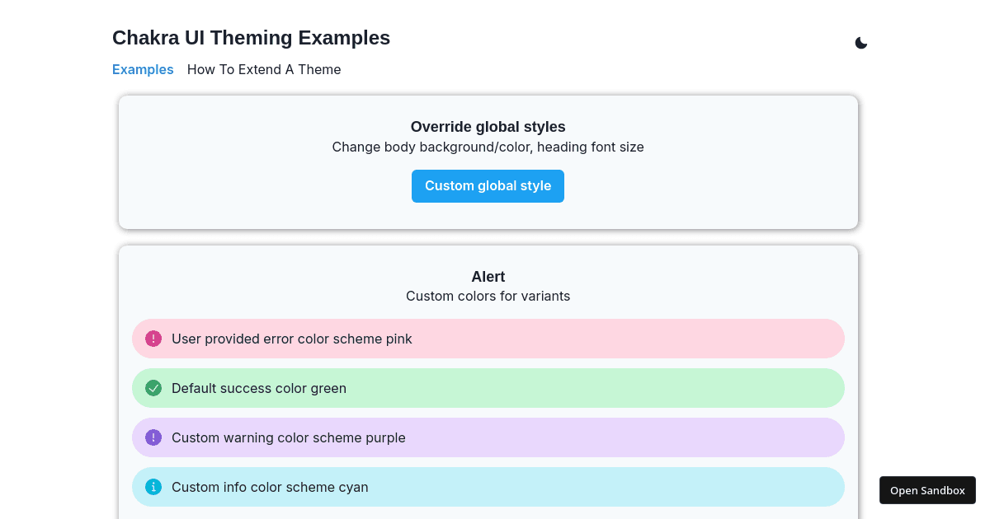Click the Open Sandbox button
This screenshot has width=990, height=519.
click(x=927, y=490)
